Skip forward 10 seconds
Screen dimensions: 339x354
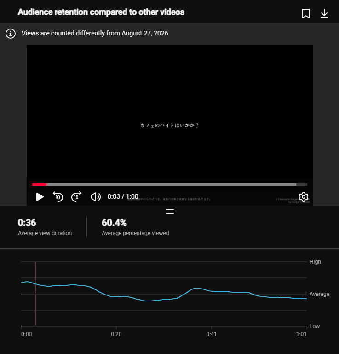[x=76, y=197]
